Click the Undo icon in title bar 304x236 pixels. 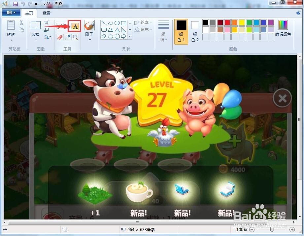tap(23, 4)
